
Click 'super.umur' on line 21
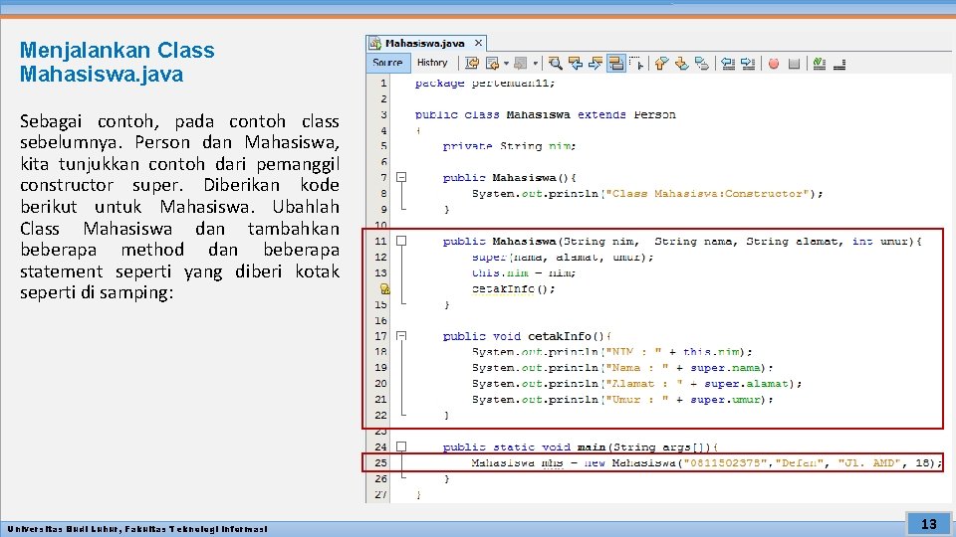[x=725, y=400]
